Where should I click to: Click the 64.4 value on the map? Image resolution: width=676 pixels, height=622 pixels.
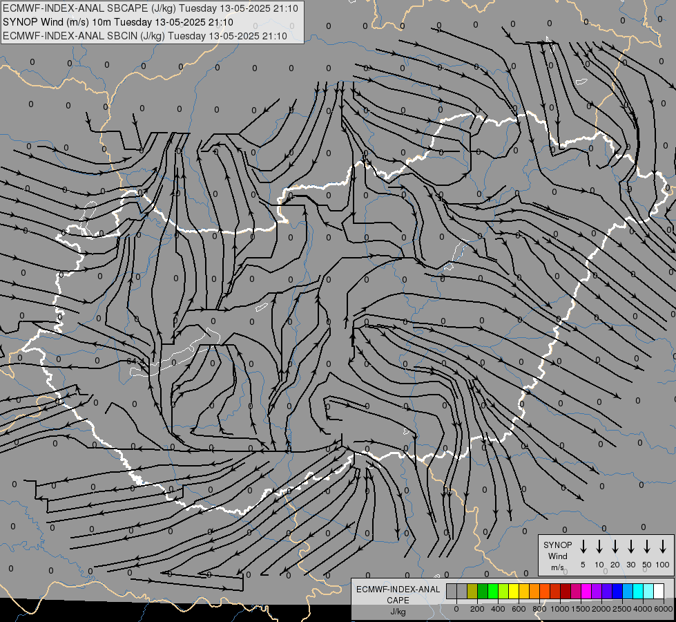pyautogui.click(x=135, y=361)
